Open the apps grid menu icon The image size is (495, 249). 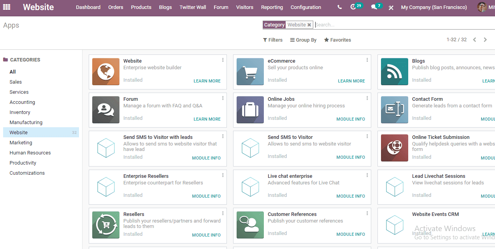coord(7,7)
